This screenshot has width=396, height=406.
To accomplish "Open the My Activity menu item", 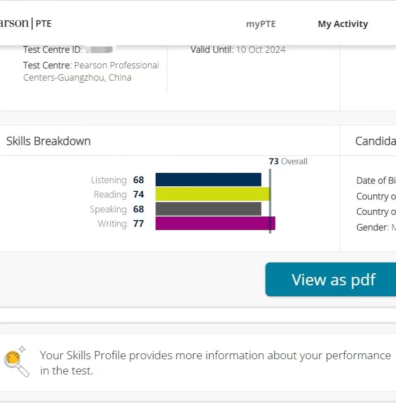I will tap(343, 24).
